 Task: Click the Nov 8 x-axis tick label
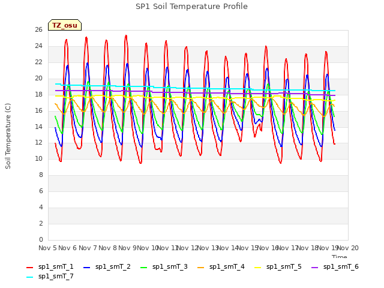108,248
